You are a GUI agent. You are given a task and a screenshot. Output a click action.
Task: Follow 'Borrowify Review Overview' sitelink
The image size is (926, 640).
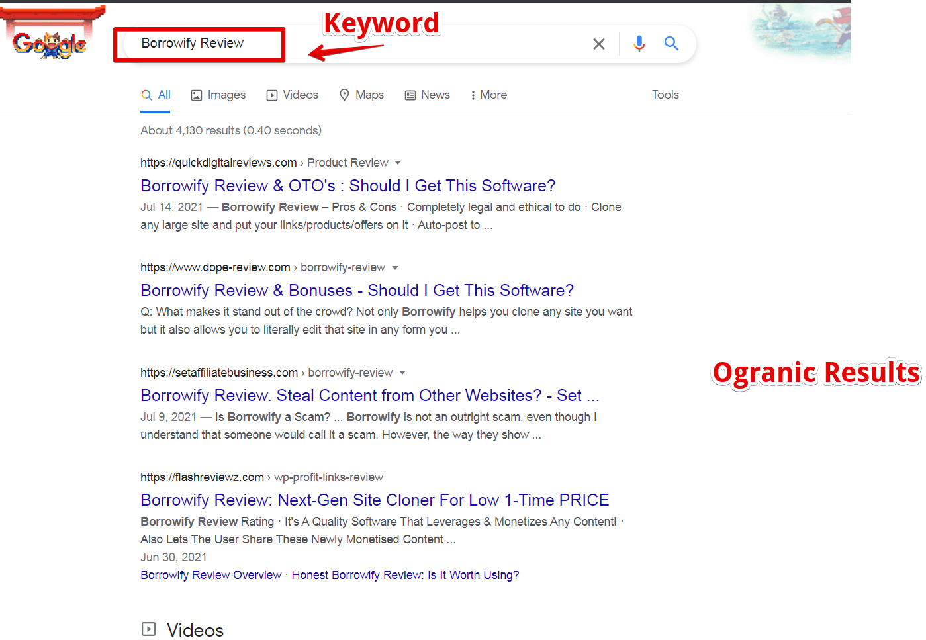211,575
